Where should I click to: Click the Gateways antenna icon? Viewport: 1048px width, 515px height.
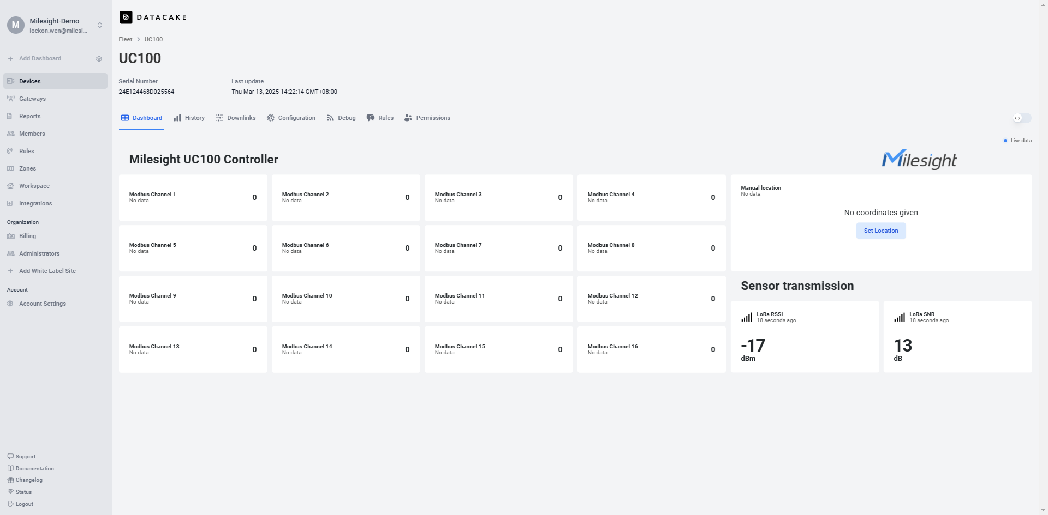(10, 99)
